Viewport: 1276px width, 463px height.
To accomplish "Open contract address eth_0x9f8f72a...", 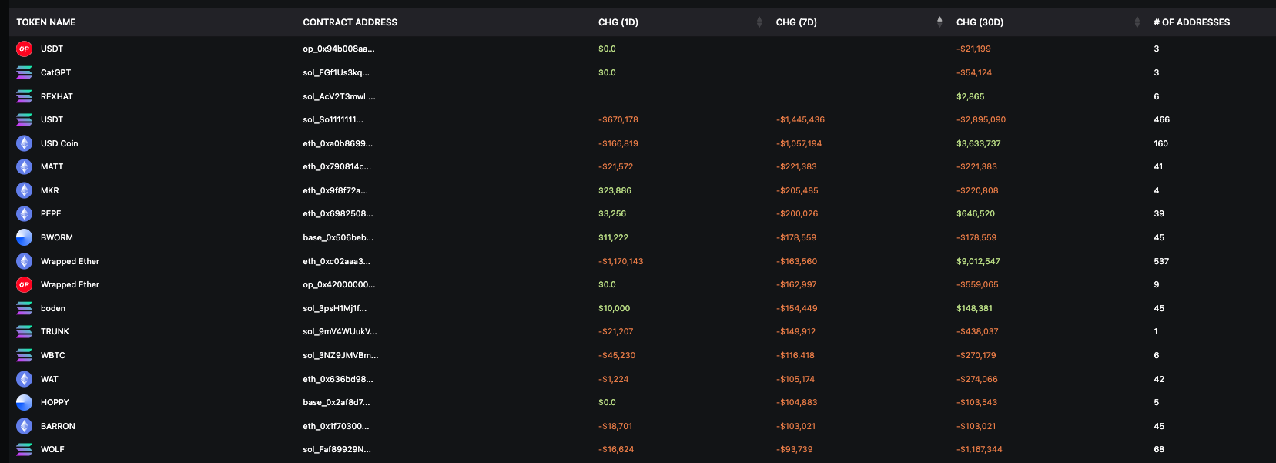I will click(x=335, y=190).
